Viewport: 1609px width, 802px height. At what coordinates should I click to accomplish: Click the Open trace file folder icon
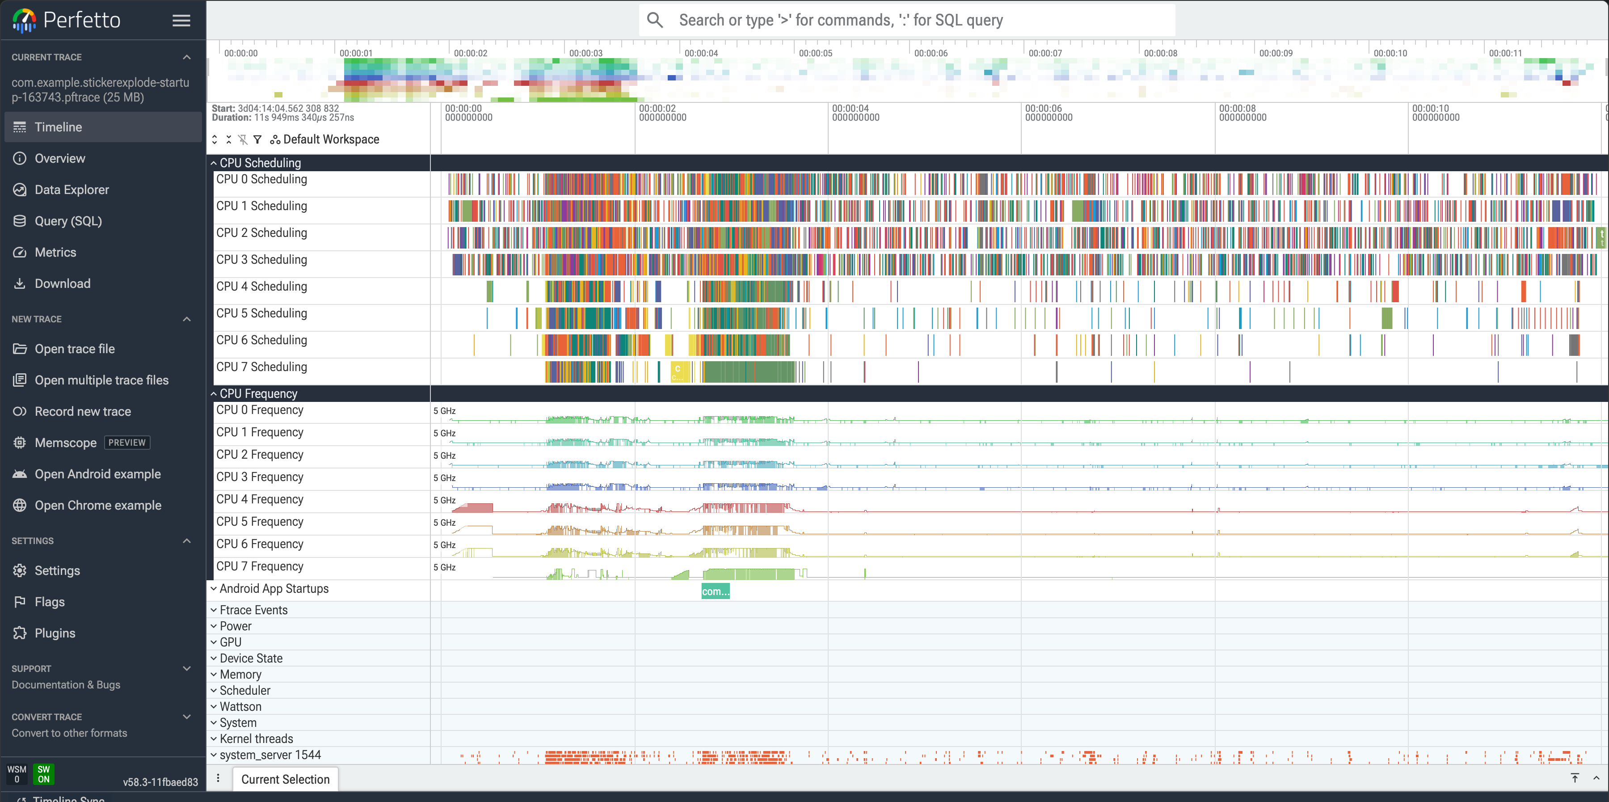coord(20,349)
